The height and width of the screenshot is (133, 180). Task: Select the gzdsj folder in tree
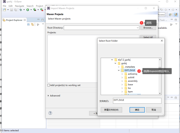[124, 63]
